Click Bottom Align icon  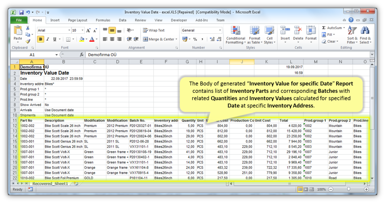(x=119, y=30)
